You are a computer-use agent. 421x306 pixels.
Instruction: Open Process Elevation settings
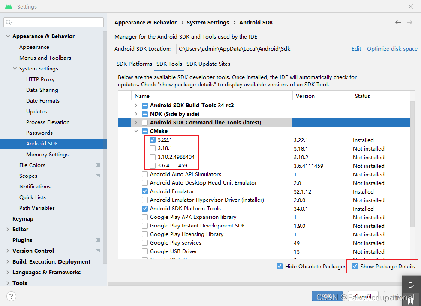coord(48,122)
